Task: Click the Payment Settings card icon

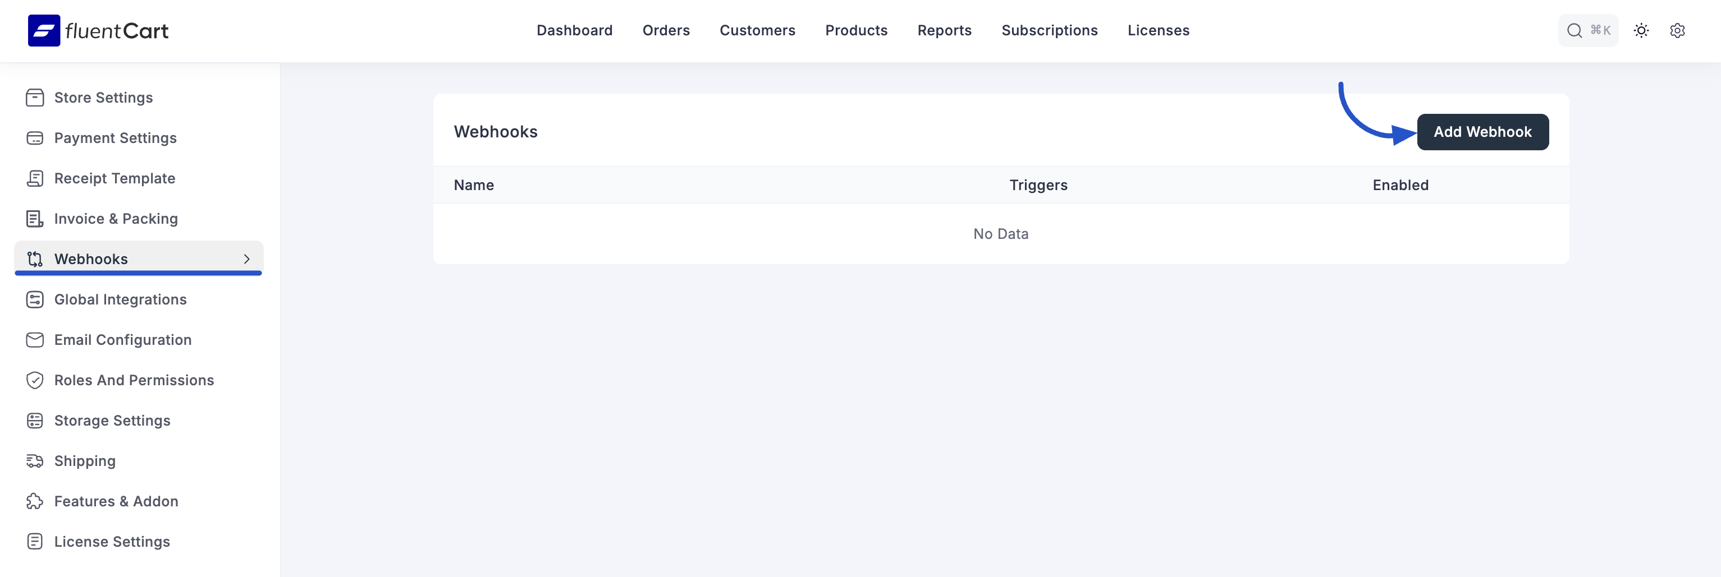Action: coord(35,138)
